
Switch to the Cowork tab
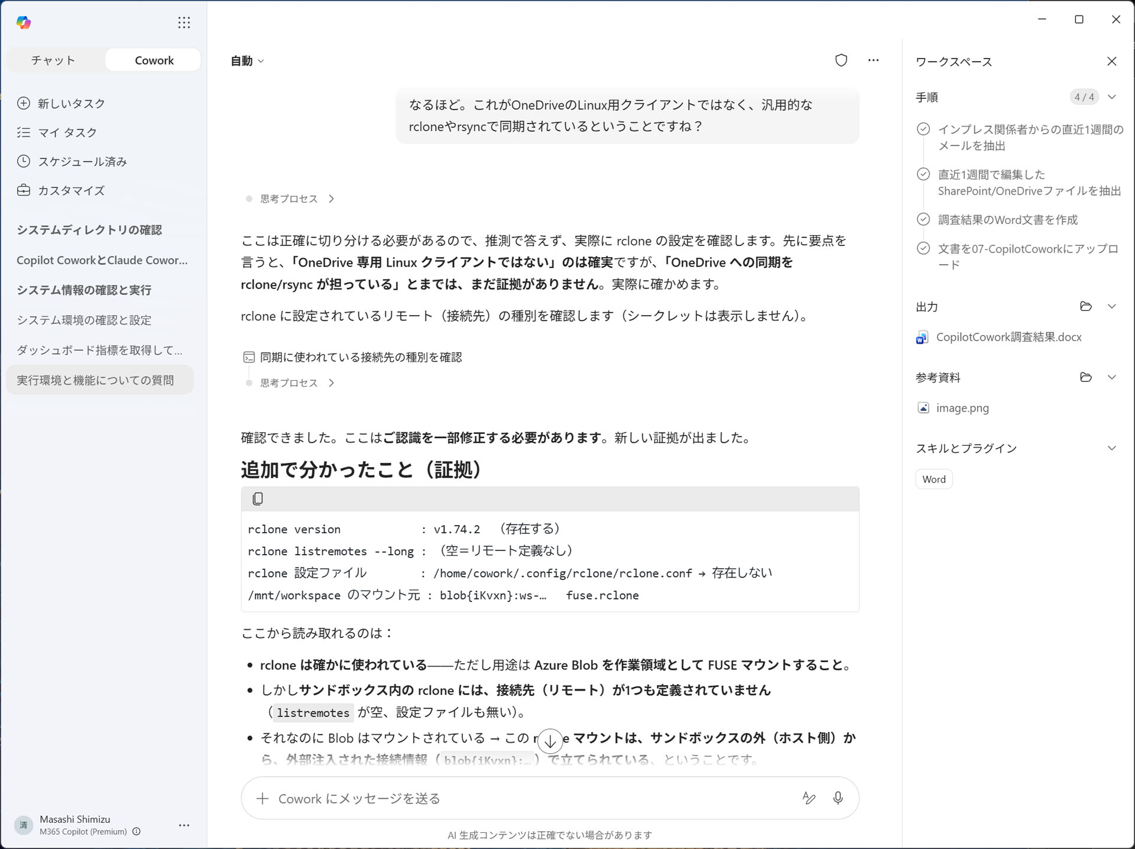click(x=154, y=60)
